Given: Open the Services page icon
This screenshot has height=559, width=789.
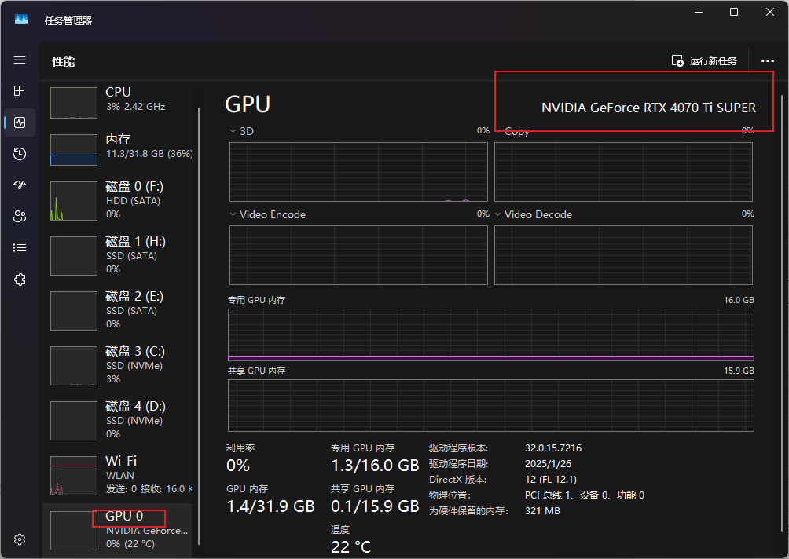Looking at the screenshot, I should click(20, 279).
